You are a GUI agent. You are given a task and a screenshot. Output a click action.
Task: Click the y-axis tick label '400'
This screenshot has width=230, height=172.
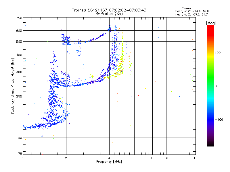point(19,55)
